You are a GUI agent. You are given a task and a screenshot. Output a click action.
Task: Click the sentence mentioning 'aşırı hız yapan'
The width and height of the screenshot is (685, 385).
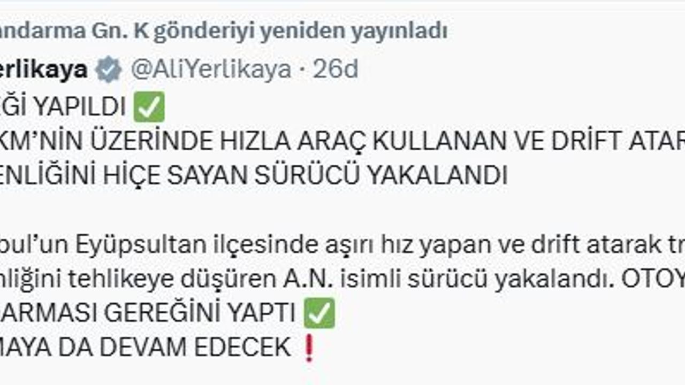click(342, 245)
